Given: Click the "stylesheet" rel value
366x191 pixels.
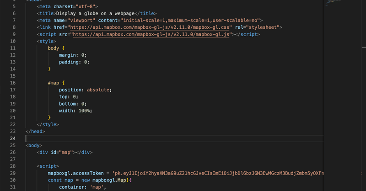Looking at the screenshot, I should [263, 27].
